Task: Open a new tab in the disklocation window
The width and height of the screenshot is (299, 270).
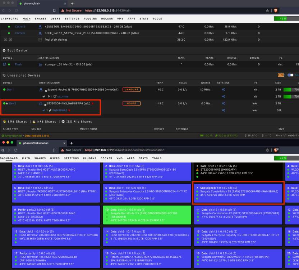Action: pos(72,143)
